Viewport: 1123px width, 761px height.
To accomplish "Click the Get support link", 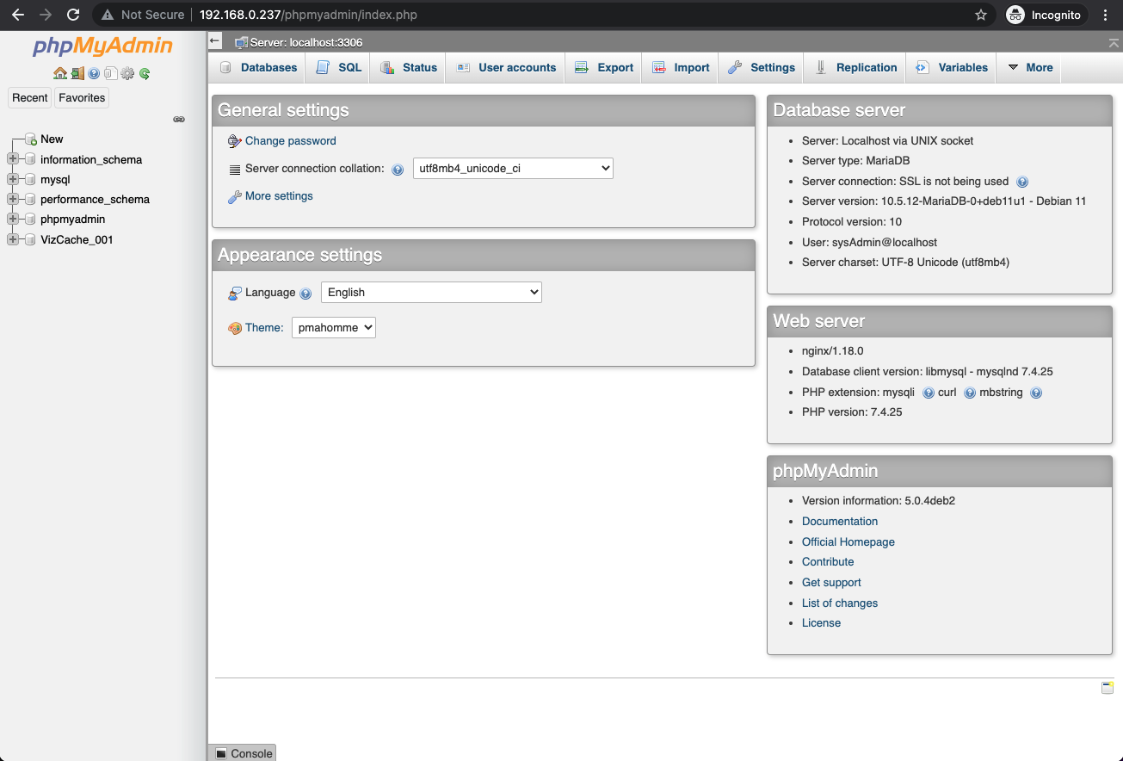I will point(831,583).
